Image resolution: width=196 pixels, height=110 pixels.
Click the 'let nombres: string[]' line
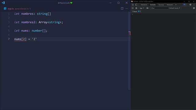32,14
